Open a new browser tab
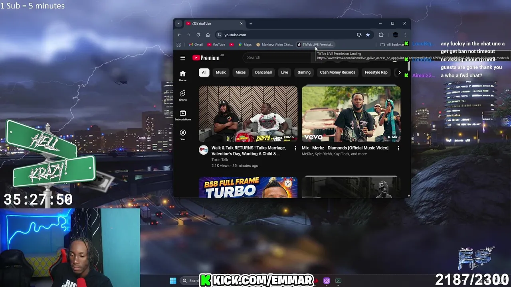This screenshot has height=287, width=511. pyautogui.click(x=251, y=24)
